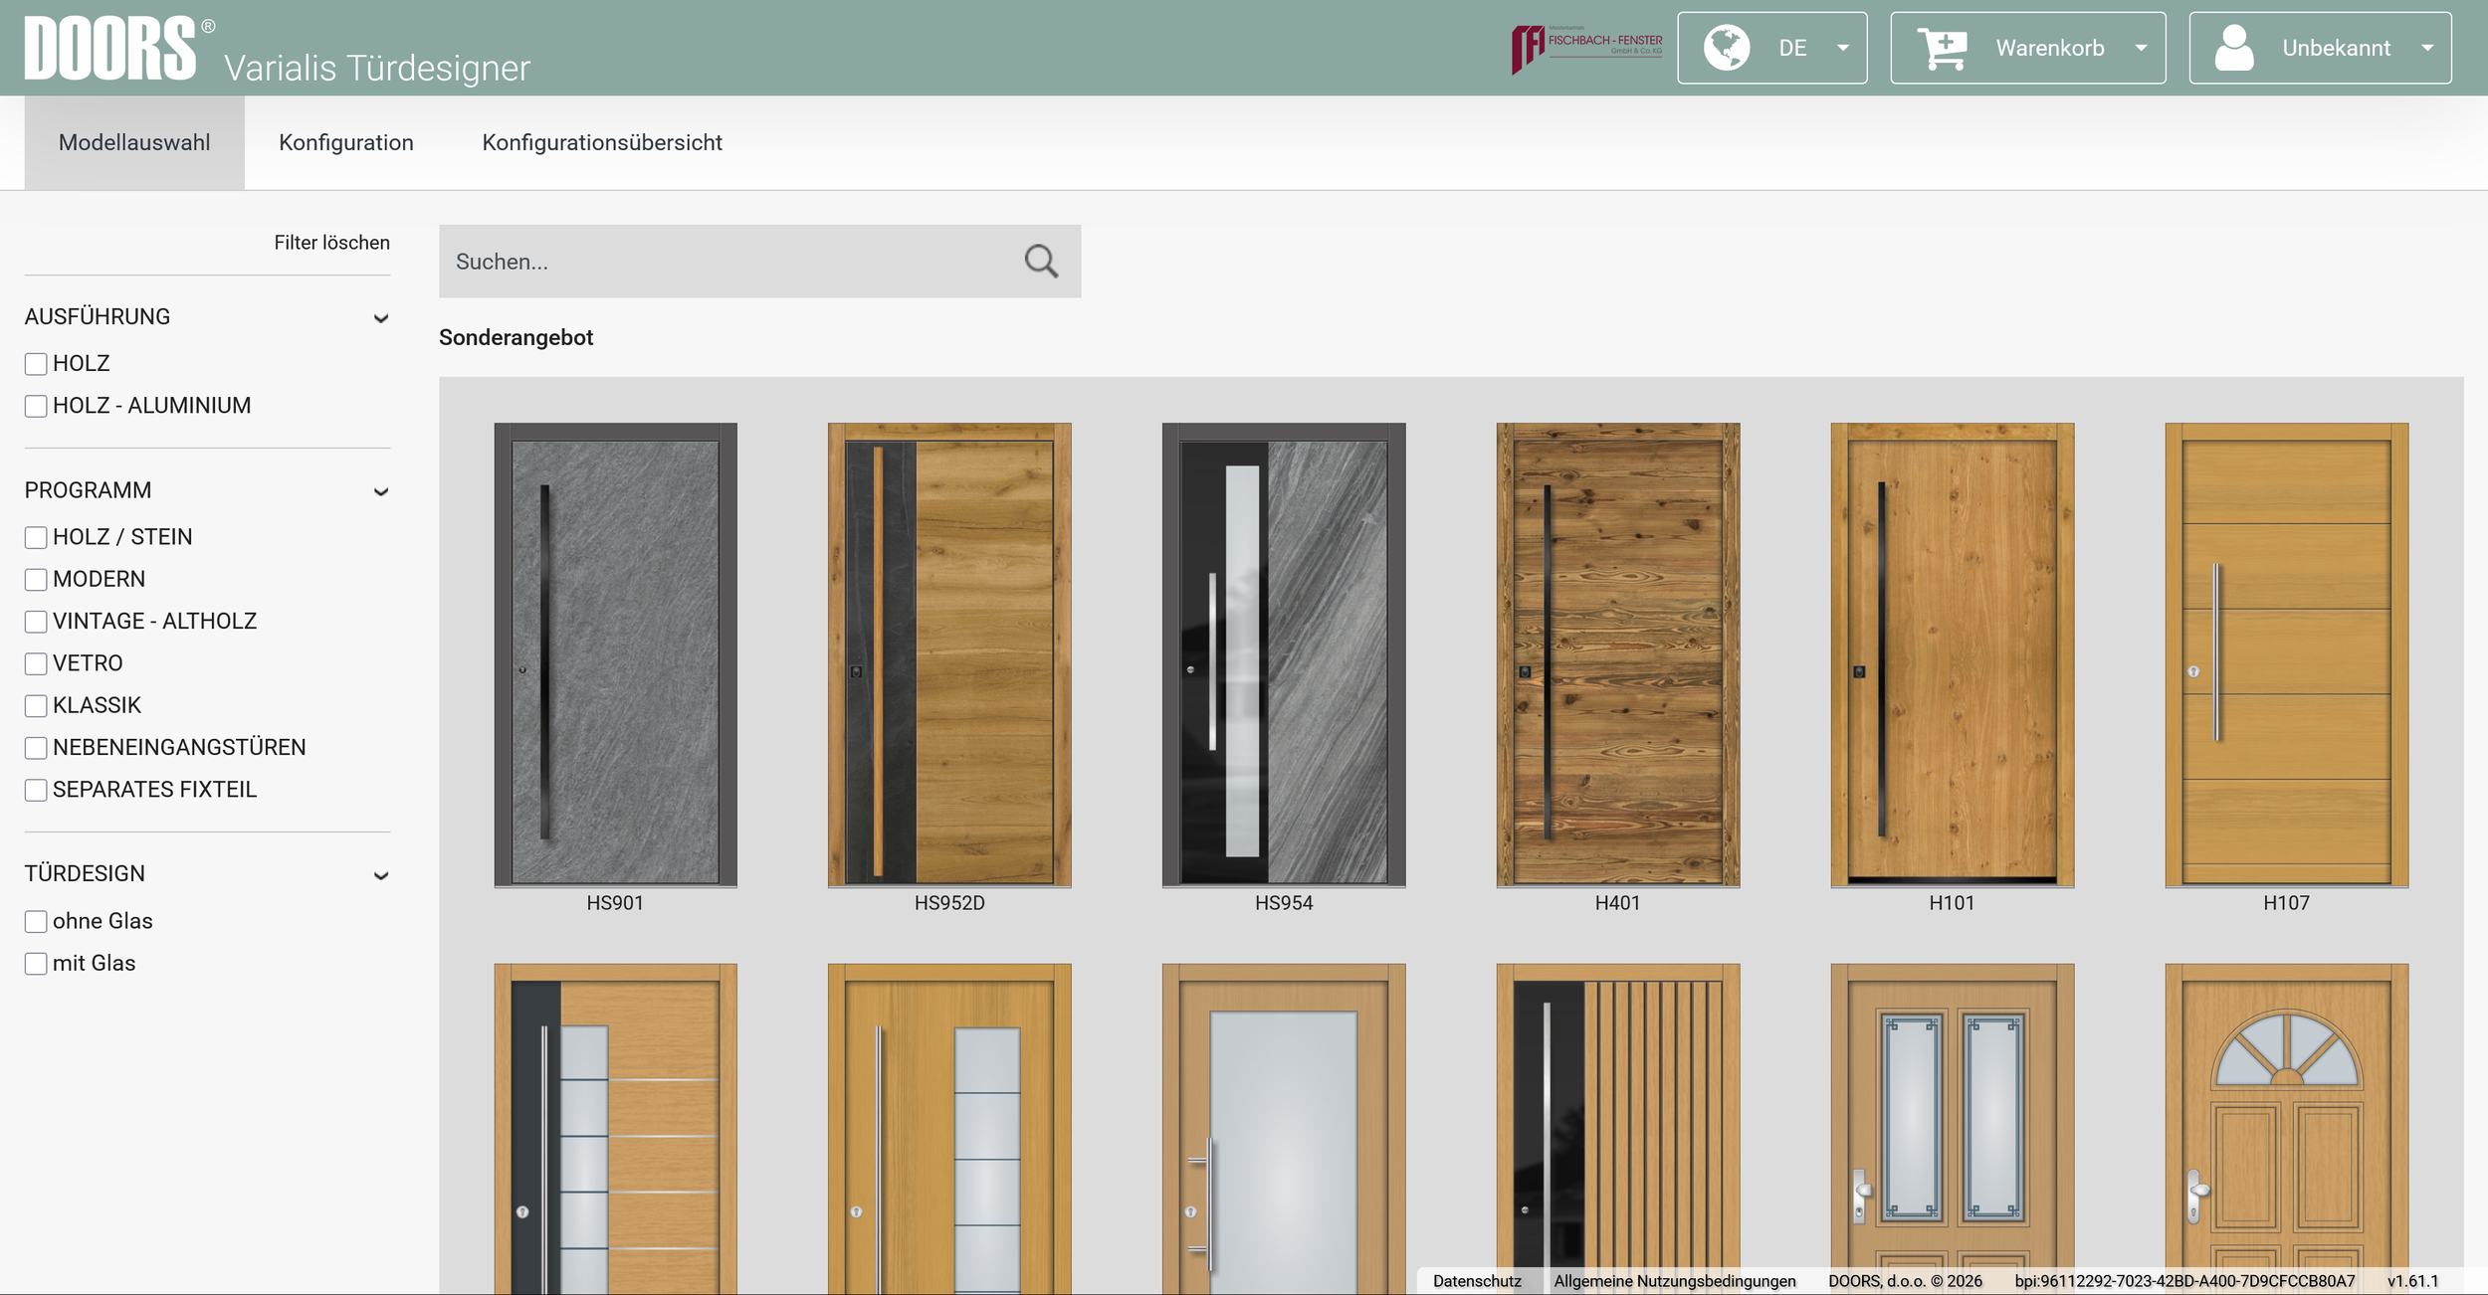Select the HS901 door model
This screenshot has width=2488, height=1295.
click(615, 654)
